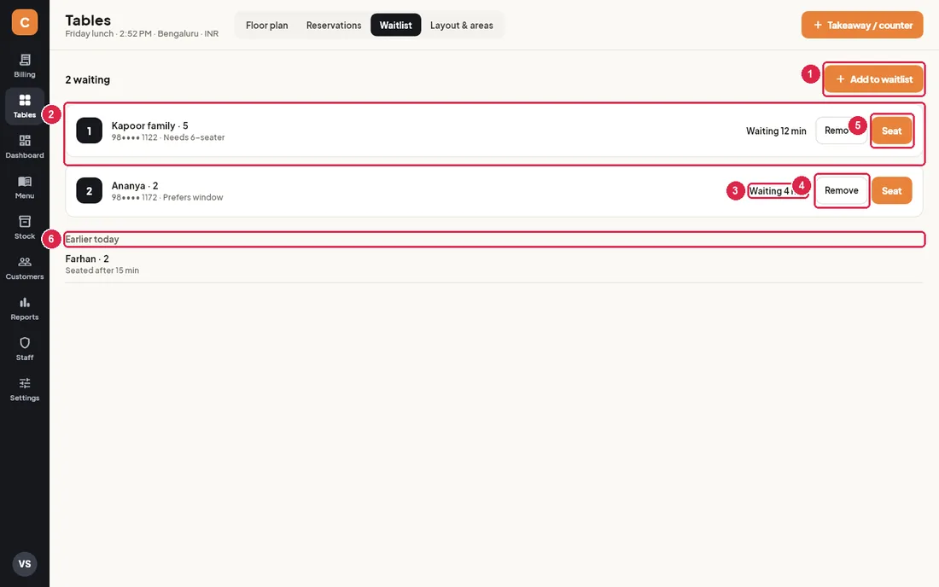Remove Ananya from the waitlist
The width and height of the screenshot is (939, 587).
point(841,190)
